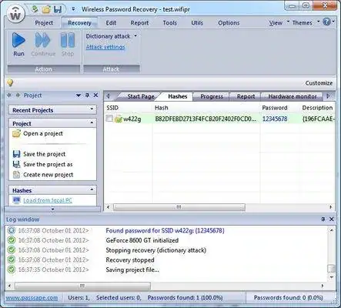Viewport: 341px width, 308px height.
Task: Open the Attack settings link
Action: coord(105,47)
